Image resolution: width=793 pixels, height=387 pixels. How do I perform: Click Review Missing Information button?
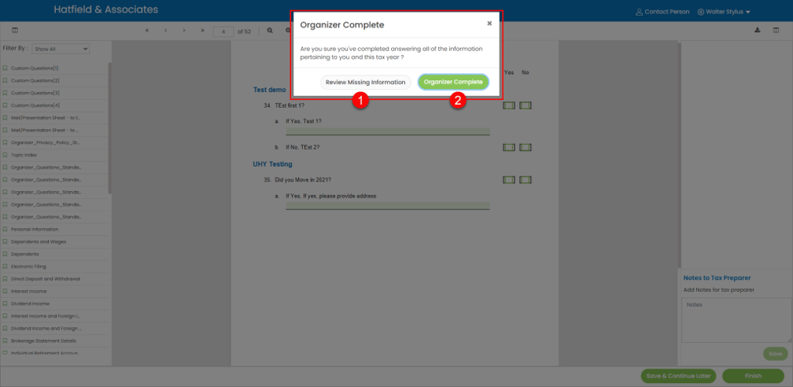pos(365,82)
